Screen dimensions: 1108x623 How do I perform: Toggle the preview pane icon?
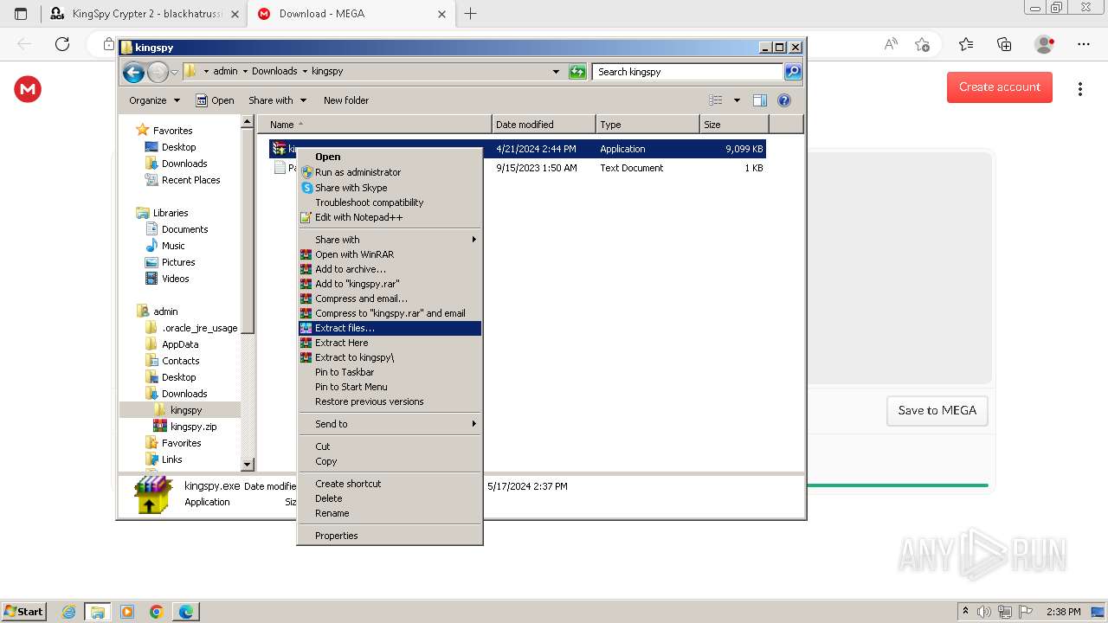click(760, 100)
